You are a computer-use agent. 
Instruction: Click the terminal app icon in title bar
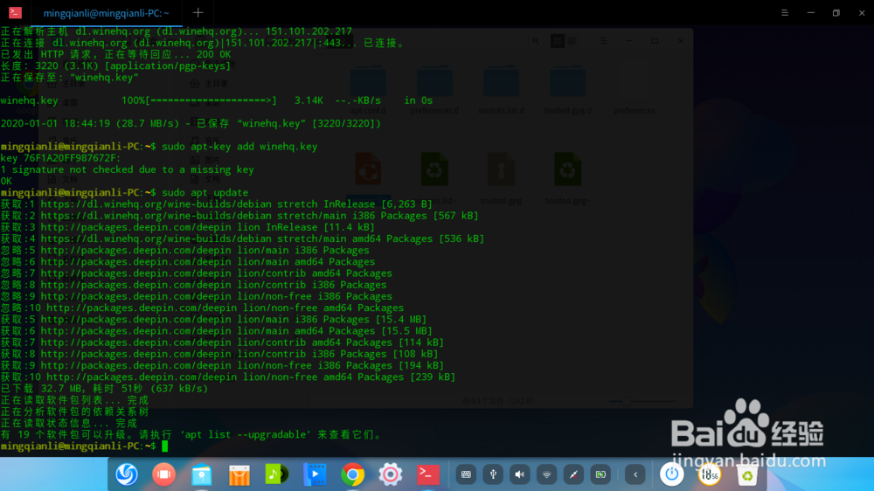(15, 12)
